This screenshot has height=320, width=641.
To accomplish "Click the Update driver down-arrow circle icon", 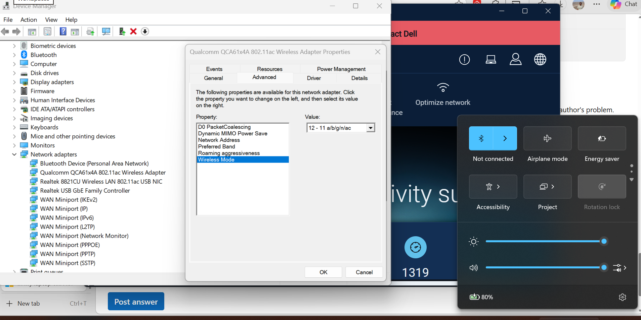I will pyautogui.click(x=145, y=31).
